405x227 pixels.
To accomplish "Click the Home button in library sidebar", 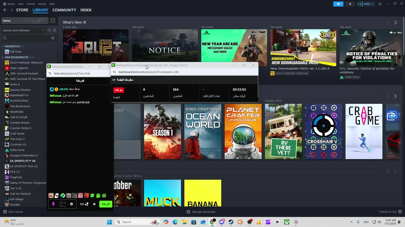I will 25,20.
